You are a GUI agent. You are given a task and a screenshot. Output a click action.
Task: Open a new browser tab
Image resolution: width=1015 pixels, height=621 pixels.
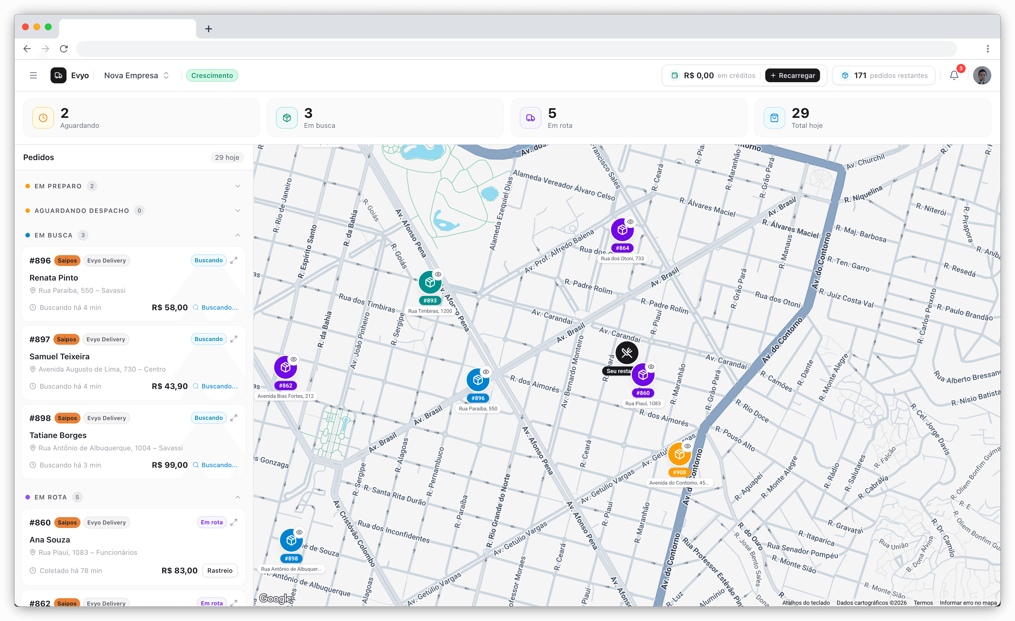click(x=208, y=29)
